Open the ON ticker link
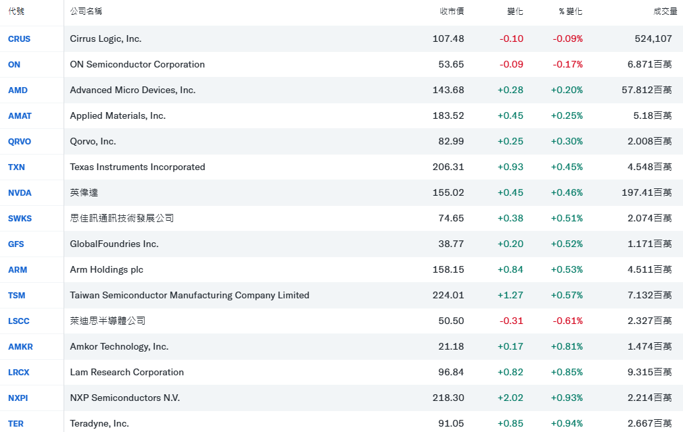Viewport: 683px width, 432px height. (14, 64)
